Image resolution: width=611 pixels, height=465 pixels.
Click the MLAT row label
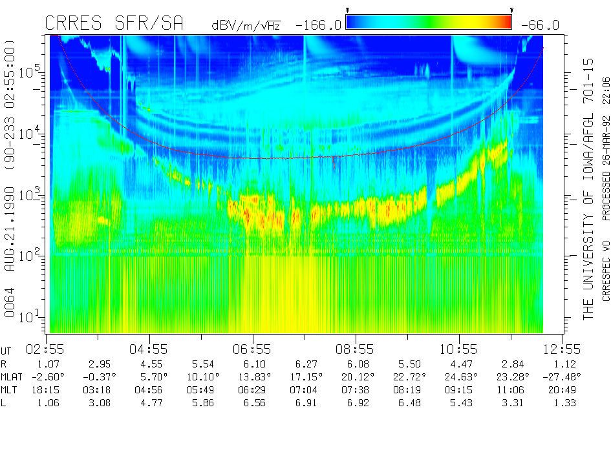[x=12, y=377]
